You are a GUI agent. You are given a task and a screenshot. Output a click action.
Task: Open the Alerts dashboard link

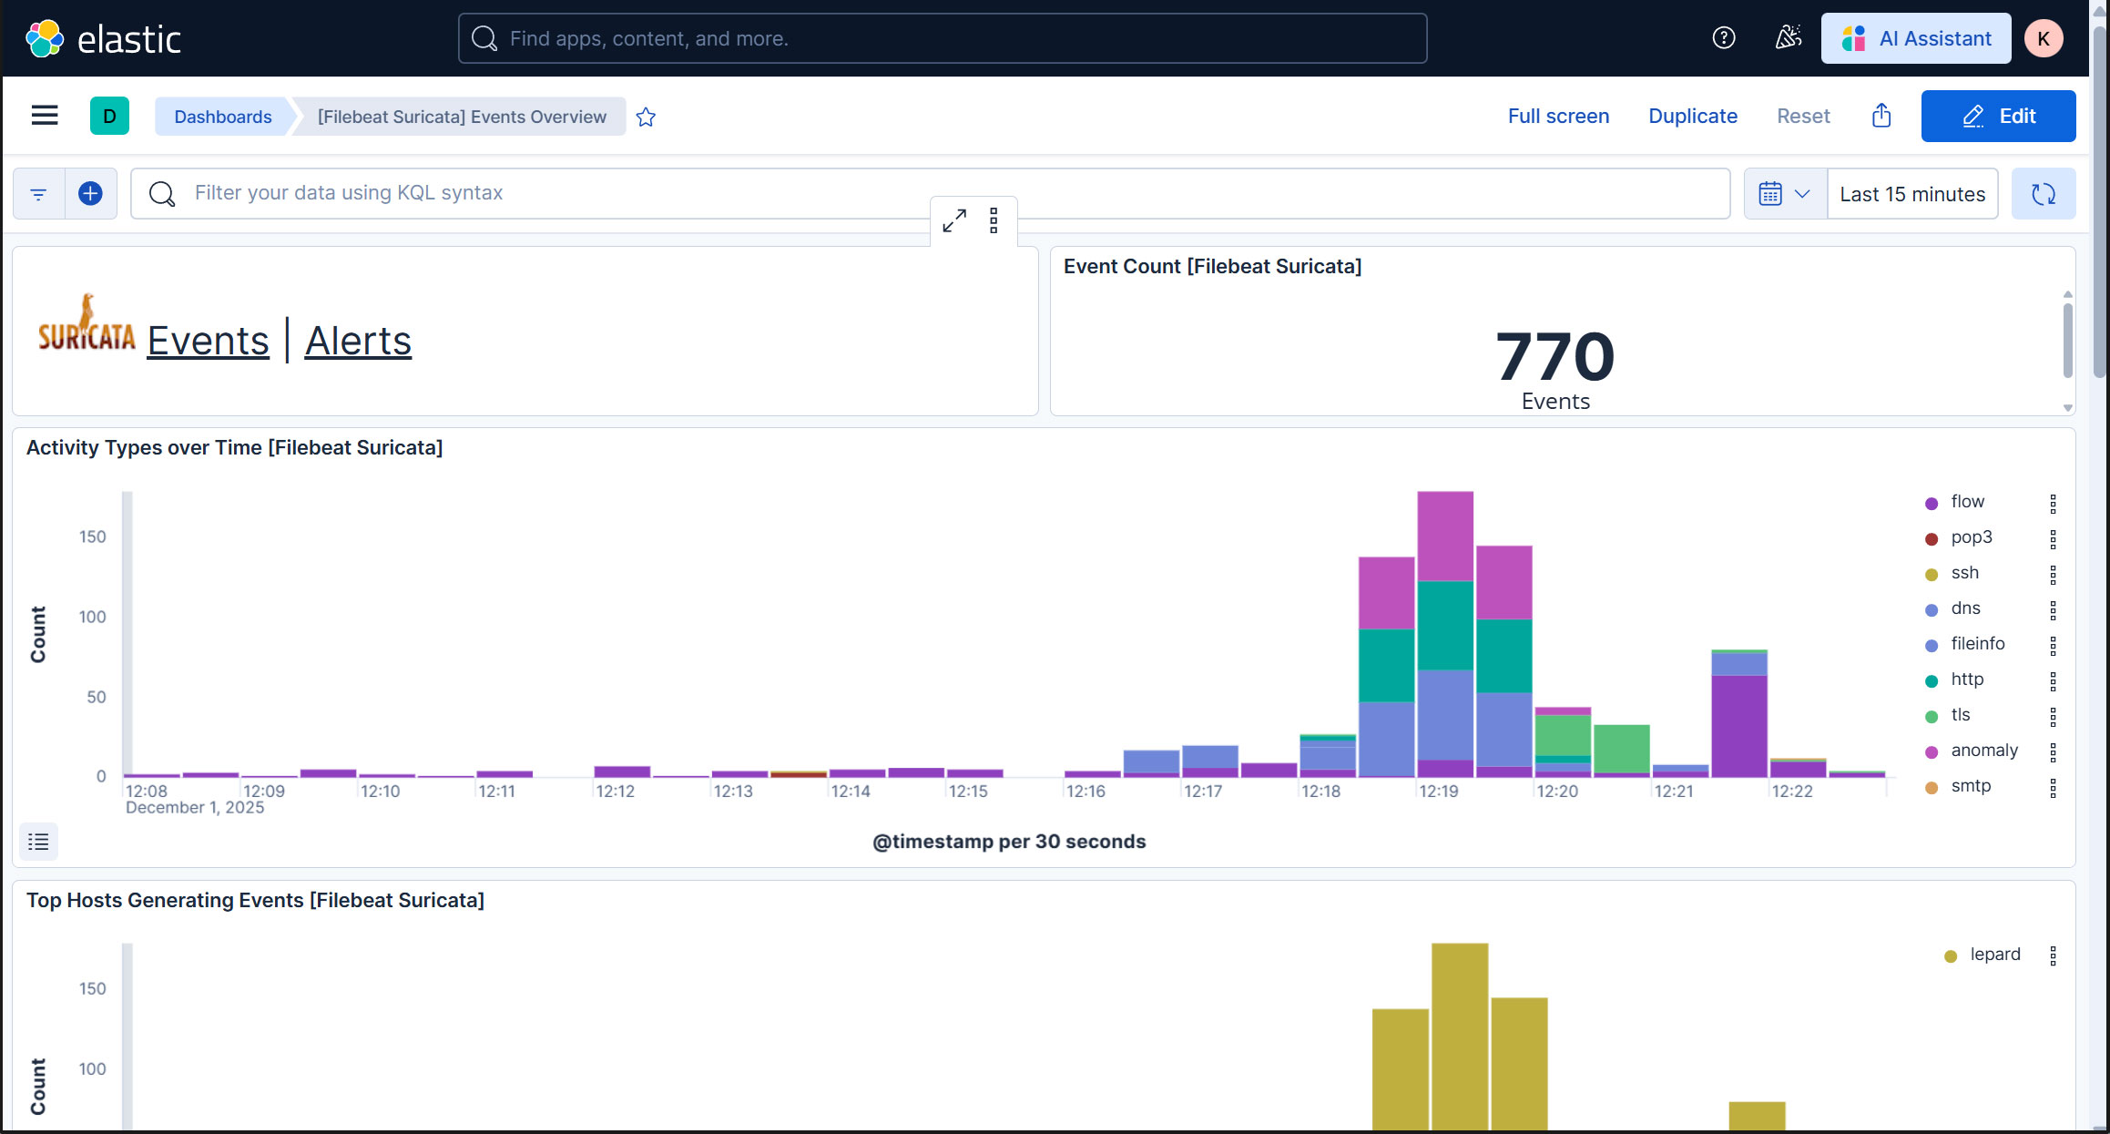tap(358, 342)
